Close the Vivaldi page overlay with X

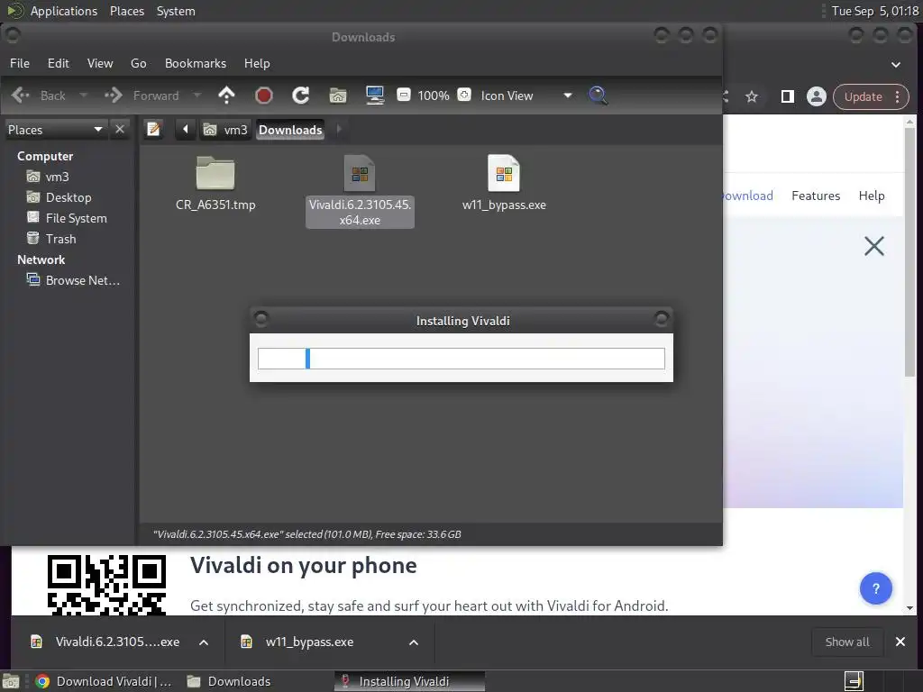[874, 246]
